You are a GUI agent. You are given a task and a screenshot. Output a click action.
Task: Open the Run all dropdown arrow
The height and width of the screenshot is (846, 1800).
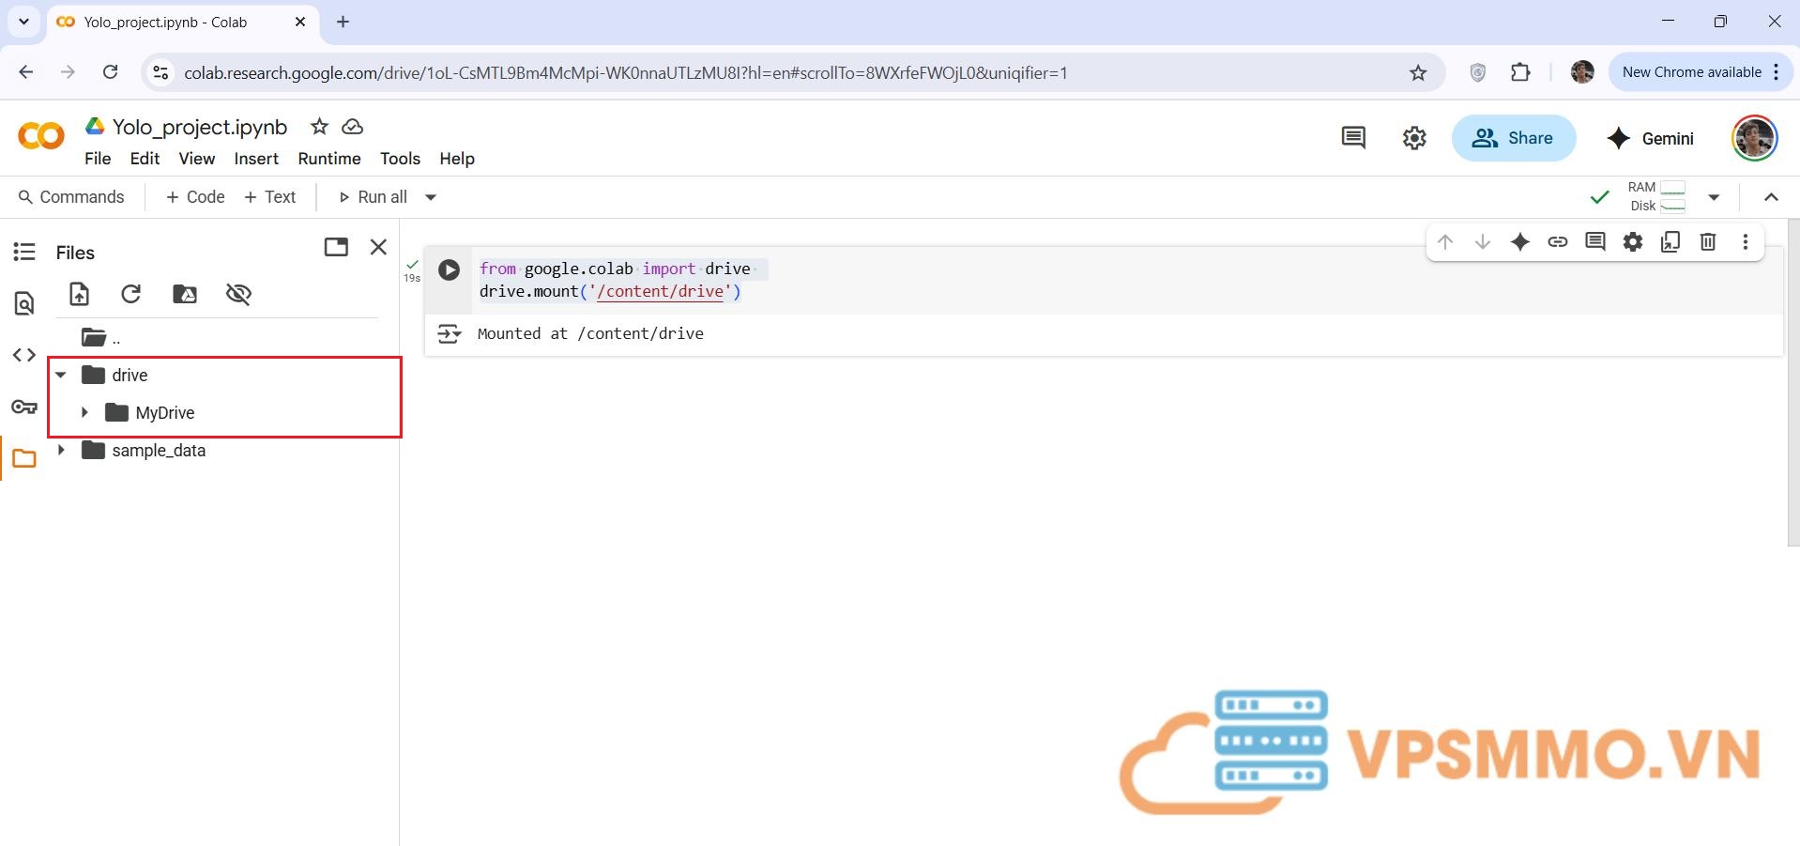[431, 197]
